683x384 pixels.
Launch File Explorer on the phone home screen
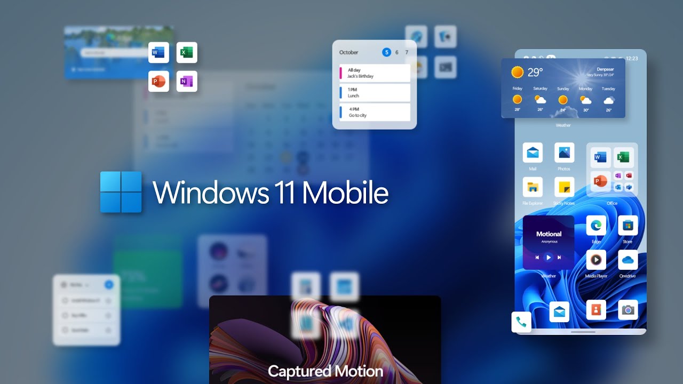pos(533,187)
